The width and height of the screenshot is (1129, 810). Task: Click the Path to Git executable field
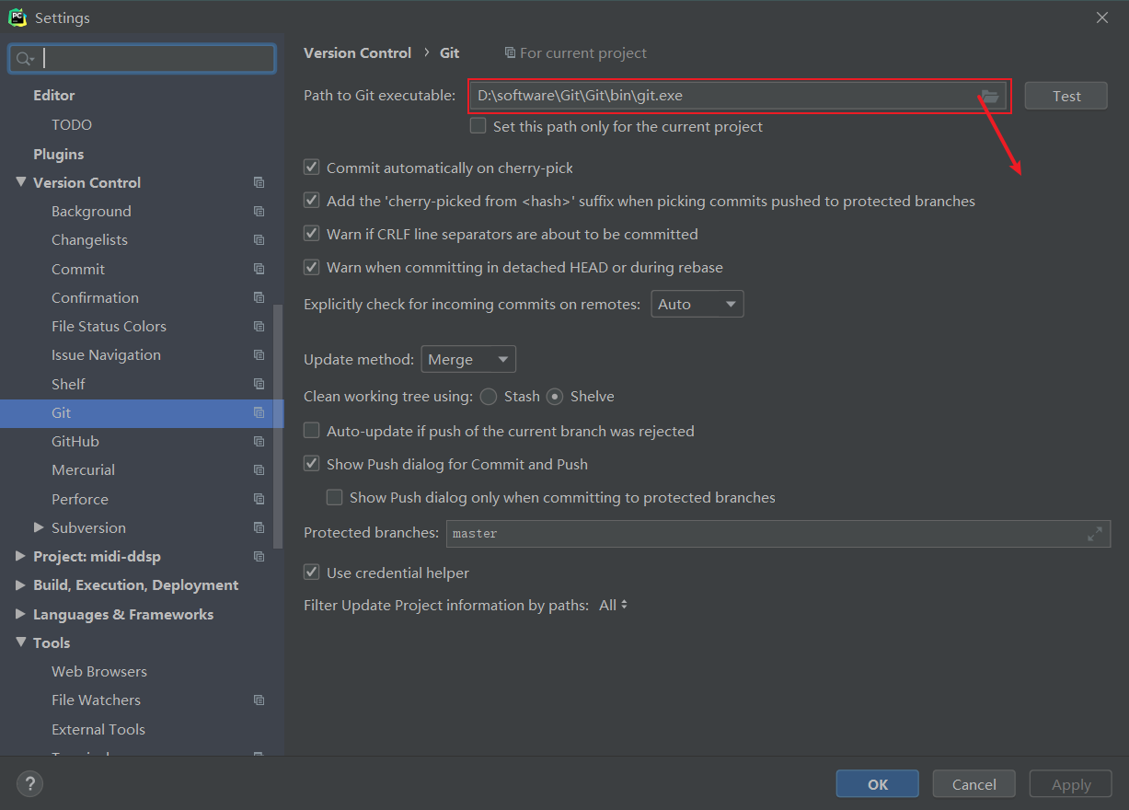[738, 96]
